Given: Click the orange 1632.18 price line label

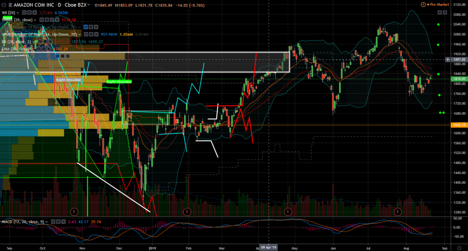Looking at the screenshot, I should click(459, 125).
